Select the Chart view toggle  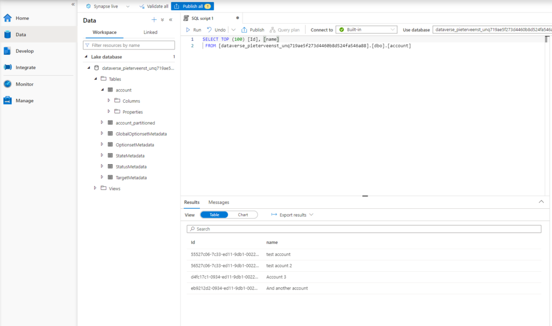point(243,215)
